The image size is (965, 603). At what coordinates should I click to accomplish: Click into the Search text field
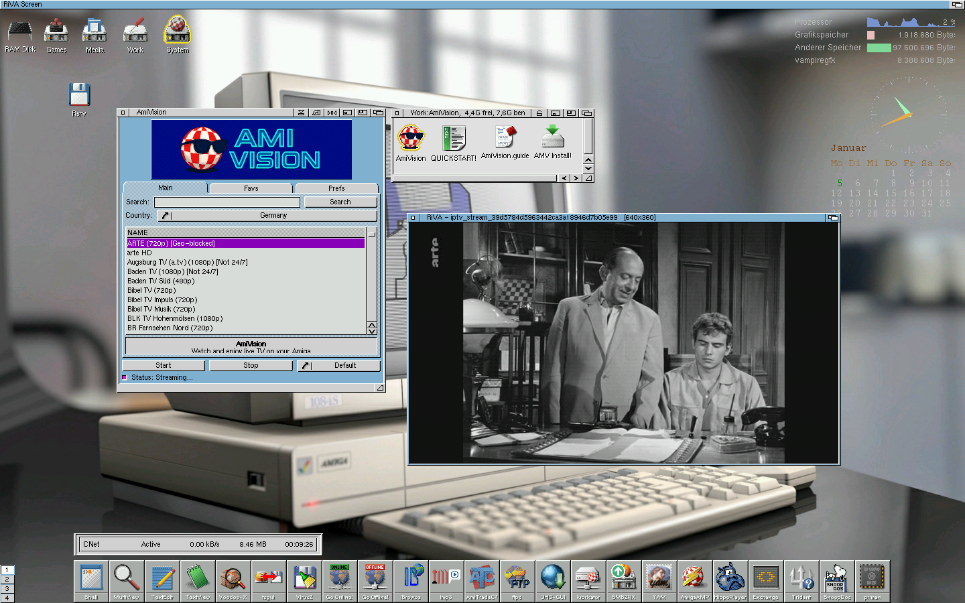tap(227, 202)
